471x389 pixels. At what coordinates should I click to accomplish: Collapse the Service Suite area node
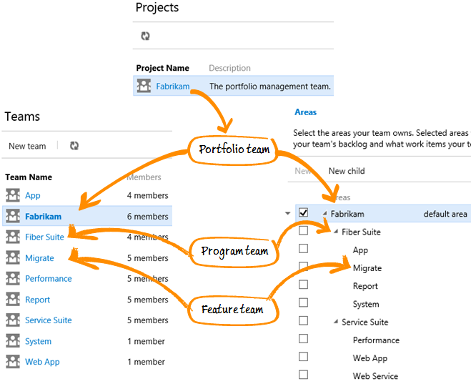(336, 322)
